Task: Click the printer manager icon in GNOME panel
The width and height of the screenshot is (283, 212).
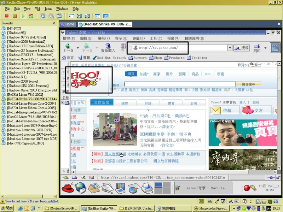Action: tap(147, 188)
